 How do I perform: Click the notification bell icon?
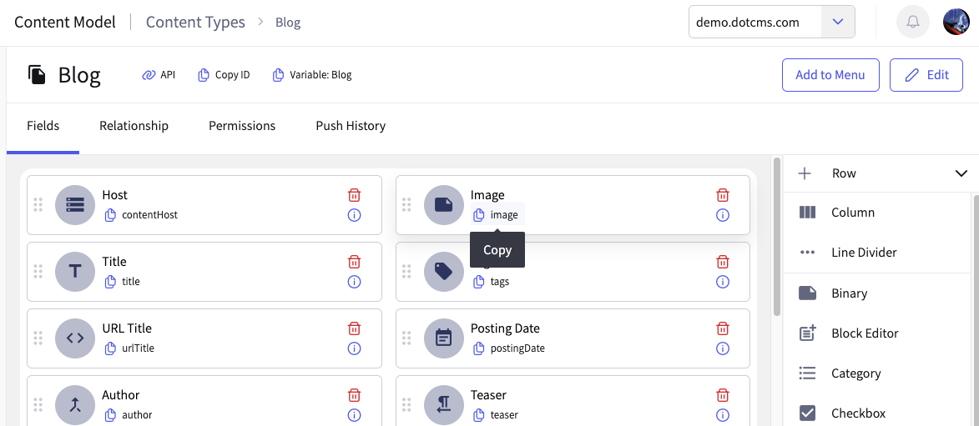[912, 23]
